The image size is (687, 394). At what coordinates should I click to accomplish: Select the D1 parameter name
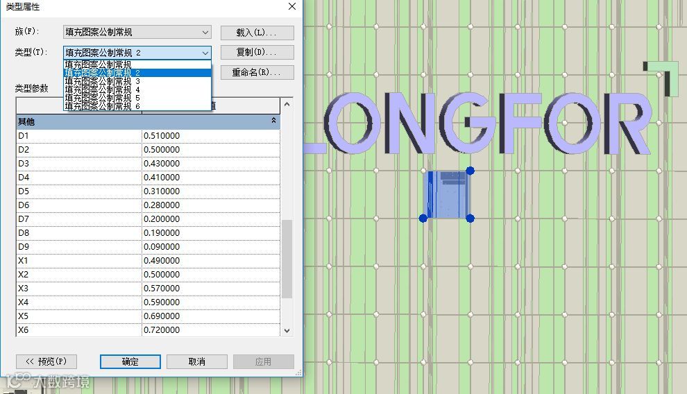[79, 136]
